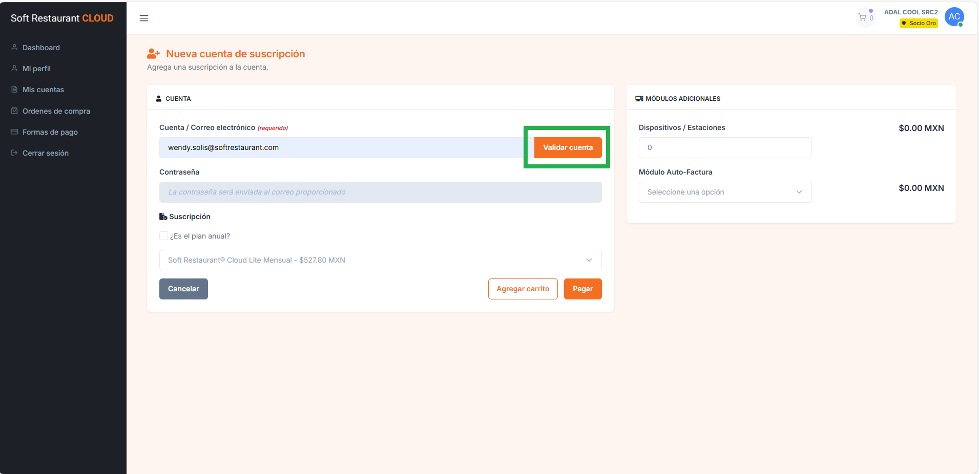This screenshot has width=979, height=474.
Task: Click the Dashboard sidebar icon
Action: pos(14,47)
